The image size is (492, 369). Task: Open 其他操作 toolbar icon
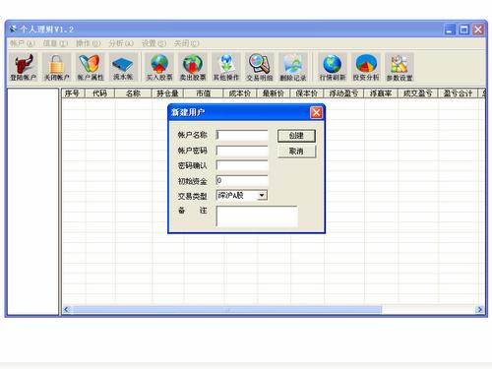pyautogui.click(x=226, y=67)
